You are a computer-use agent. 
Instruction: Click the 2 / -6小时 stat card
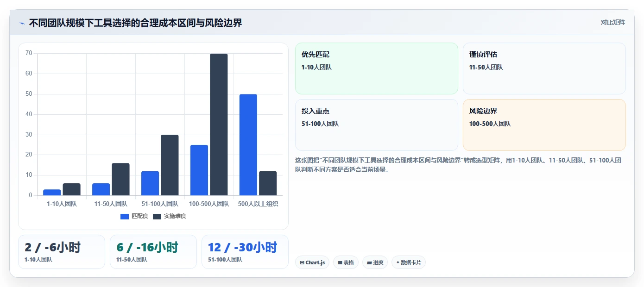click(62, 252)
